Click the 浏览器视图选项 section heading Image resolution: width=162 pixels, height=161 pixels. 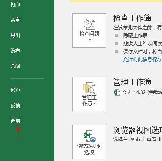(137, 130)
